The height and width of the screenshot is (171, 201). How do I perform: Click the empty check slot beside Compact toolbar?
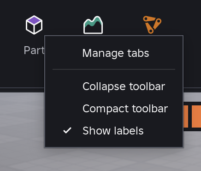67,109
